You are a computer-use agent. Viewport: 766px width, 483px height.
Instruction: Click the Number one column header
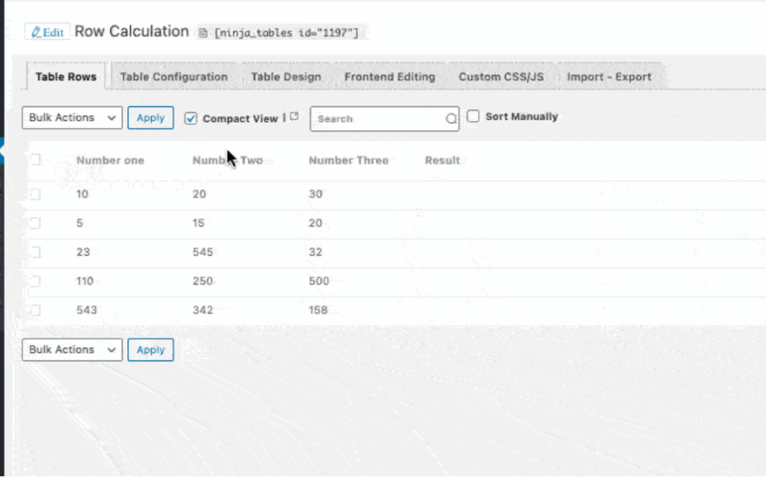click(110, 160)
